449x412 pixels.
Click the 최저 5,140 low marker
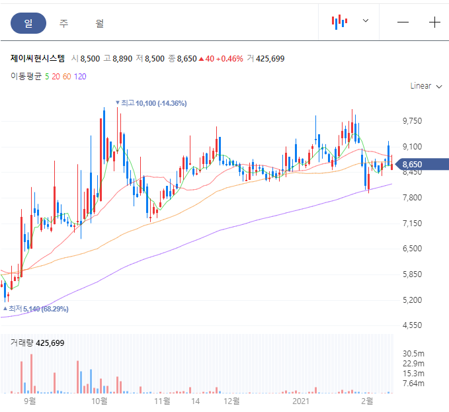[x=36, y=309]
